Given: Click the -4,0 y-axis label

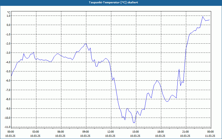Looking at the screenshot, I should [x=8, y=62].
